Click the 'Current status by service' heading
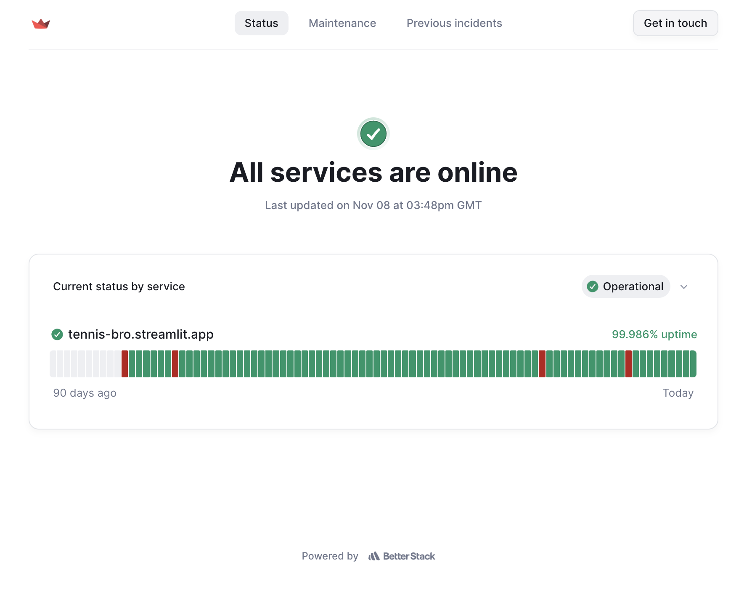752x594 pixels. coord(119,286)
